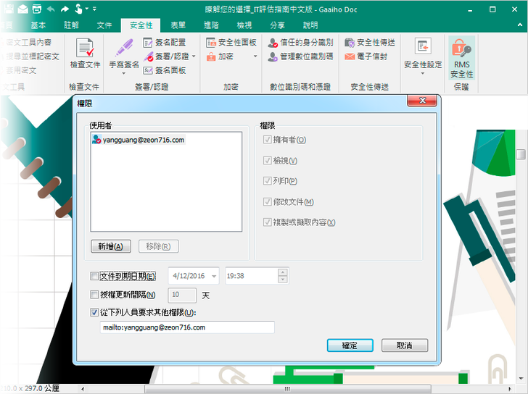The height and width of the screenshot is (394, 528).
Task: Expand the 簽署/認證 dropdown arrow
Action: point(194,56)
